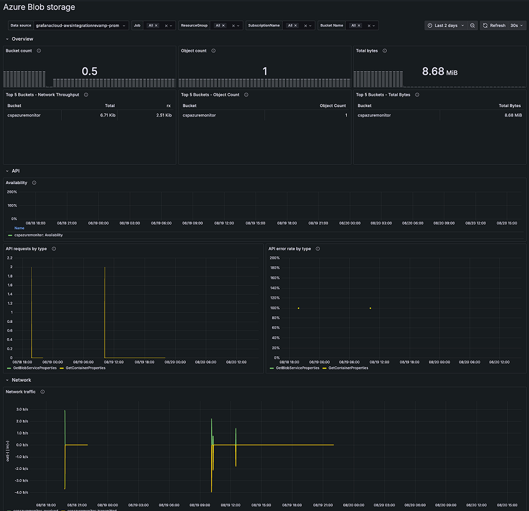Click the info icon on API error rate panel

pyautogui.click(x=317, y=249)
